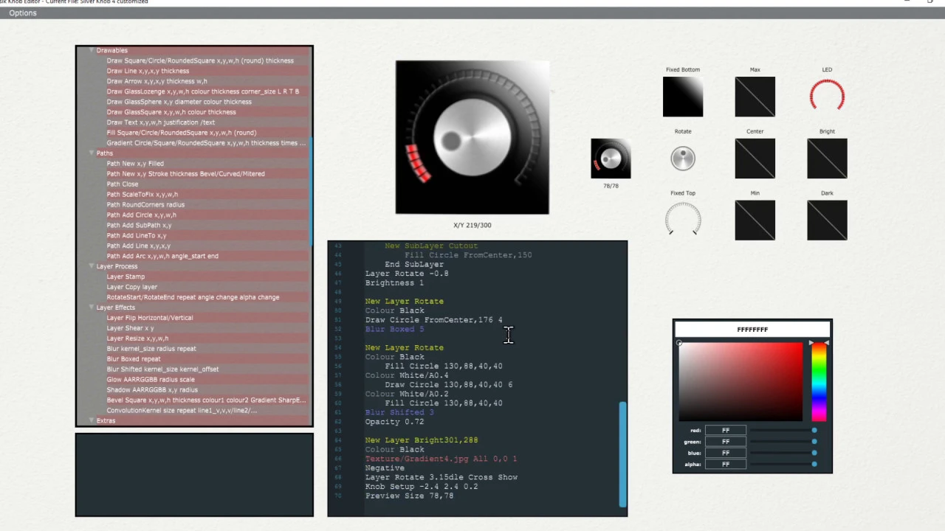Image resolution: width=945 pixels, height=531 pixels.
Task: Select 'Layer Shear x y' row
Action: click(x=130, y=328)
